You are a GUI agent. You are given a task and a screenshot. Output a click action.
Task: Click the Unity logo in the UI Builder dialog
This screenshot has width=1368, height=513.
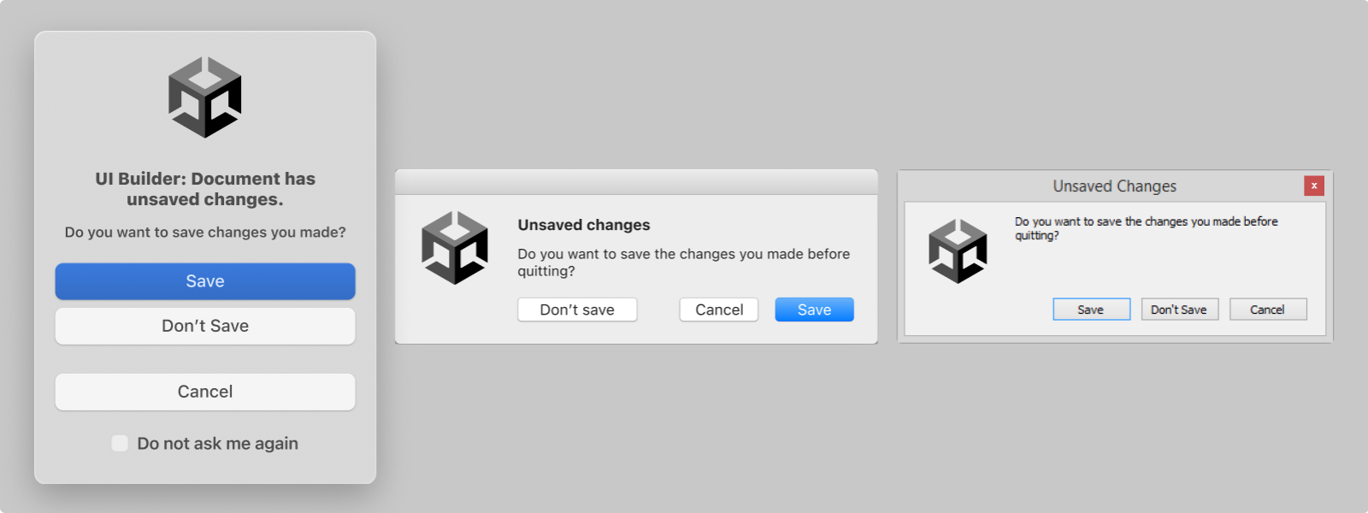[x=205, y=97]
